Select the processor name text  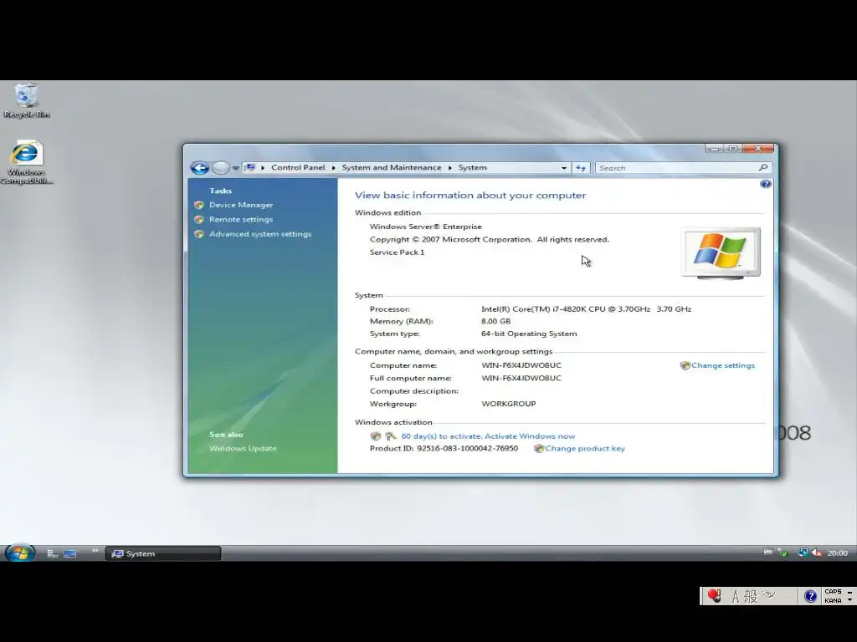586,309
